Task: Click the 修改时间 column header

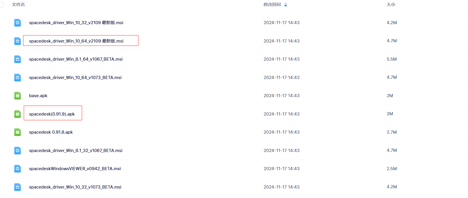Action: point(272,5)
